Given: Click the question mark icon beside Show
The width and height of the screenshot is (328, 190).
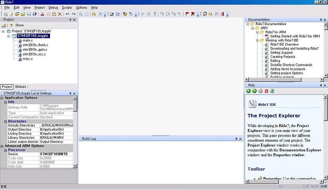Looking at the screenshot, I should pyautogui.click(x=11, y=25).
